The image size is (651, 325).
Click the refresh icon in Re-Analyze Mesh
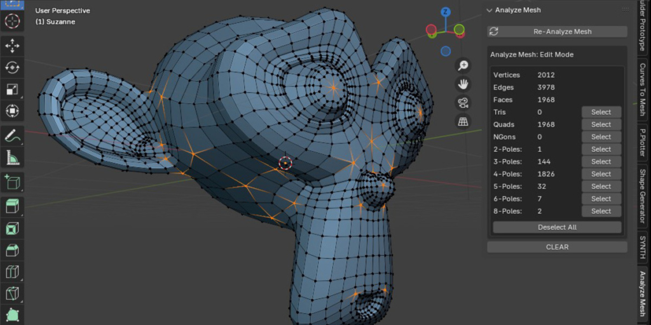point(494,32)
